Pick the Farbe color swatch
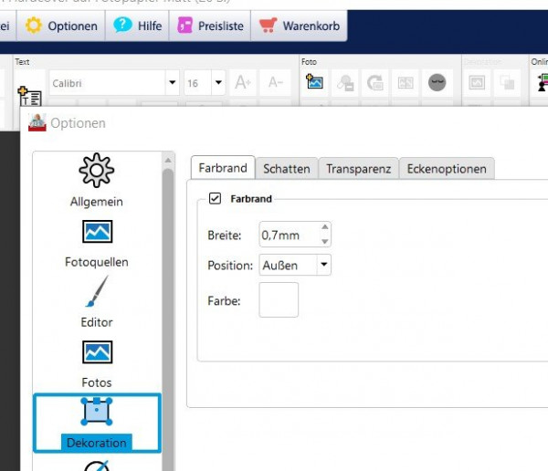548x471 pixels. (x=279, y=299)
